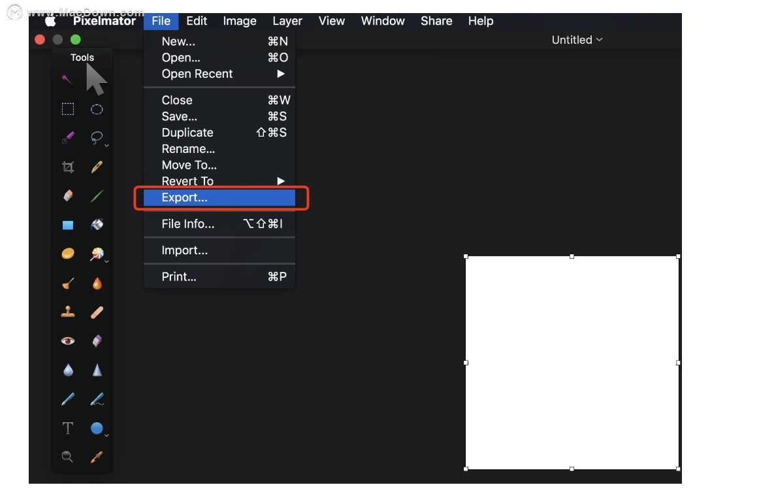Select the Red Eye removal tool
The width and height of the screenshot is (759, 502).
click(x=67, y=341)
